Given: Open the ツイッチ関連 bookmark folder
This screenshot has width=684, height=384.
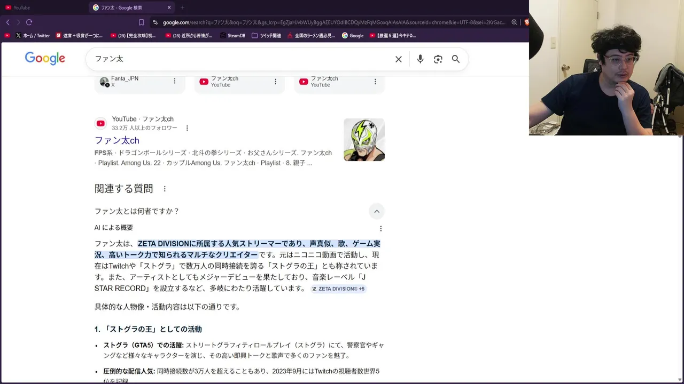Looking at the screenshot, I should point(266,36).
